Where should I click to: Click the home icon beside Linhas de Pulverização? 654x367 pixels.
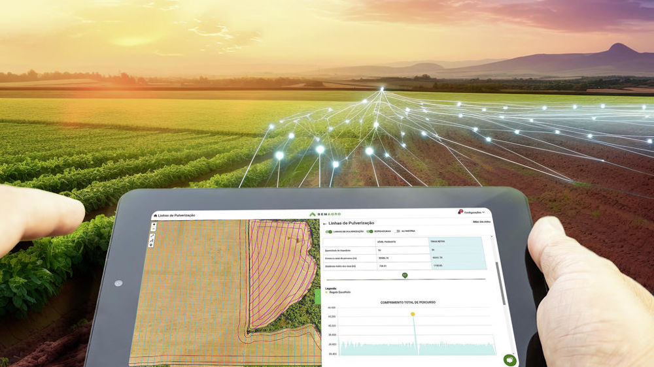click(155, 215)
